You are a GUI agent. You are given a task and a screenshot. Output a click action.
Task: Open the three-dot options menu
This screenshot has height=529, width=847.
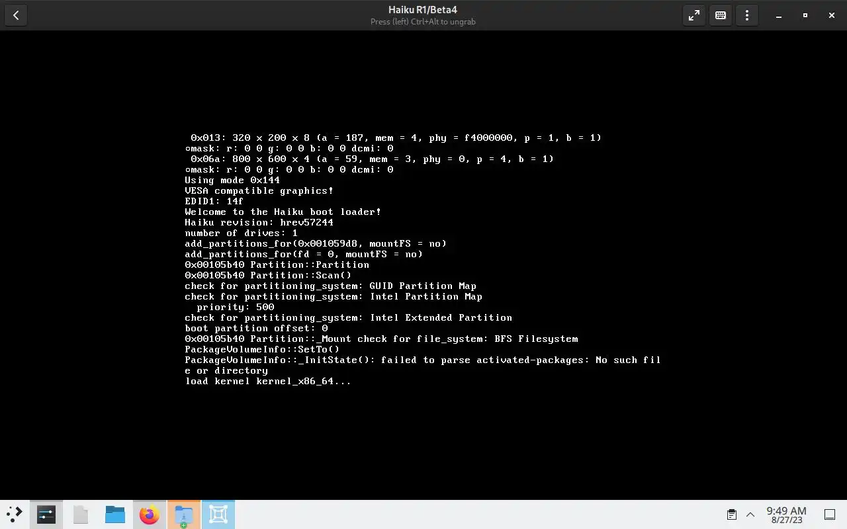point(747,15)
